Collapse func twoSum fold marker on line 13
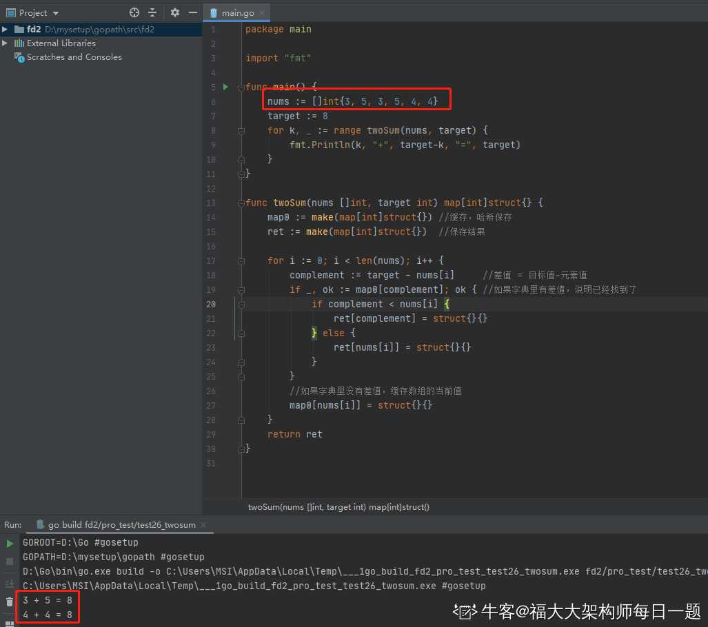 tap(241, 203)
